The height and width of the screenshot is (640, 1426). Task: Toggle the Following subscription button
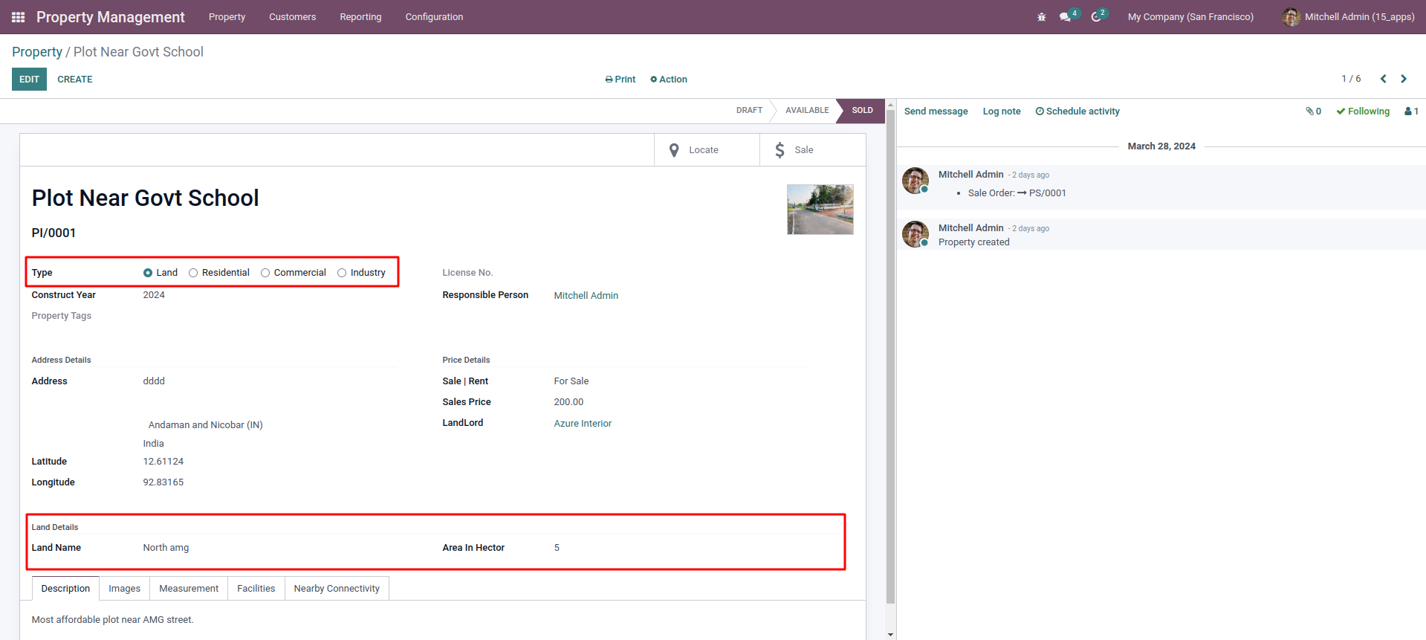click(1363, 111)
